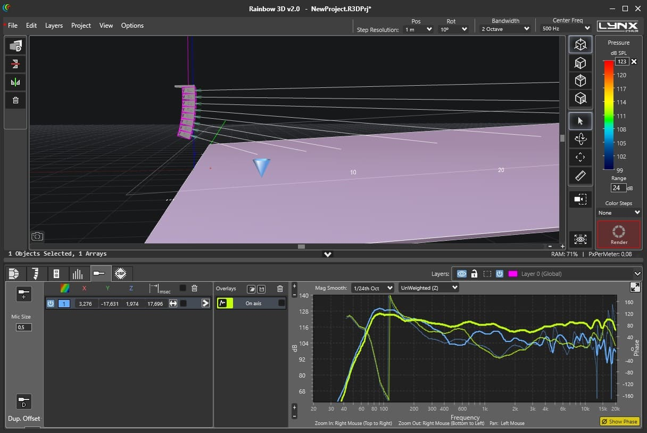Expand the frequency graph to fullscreen

click(635, 287)
